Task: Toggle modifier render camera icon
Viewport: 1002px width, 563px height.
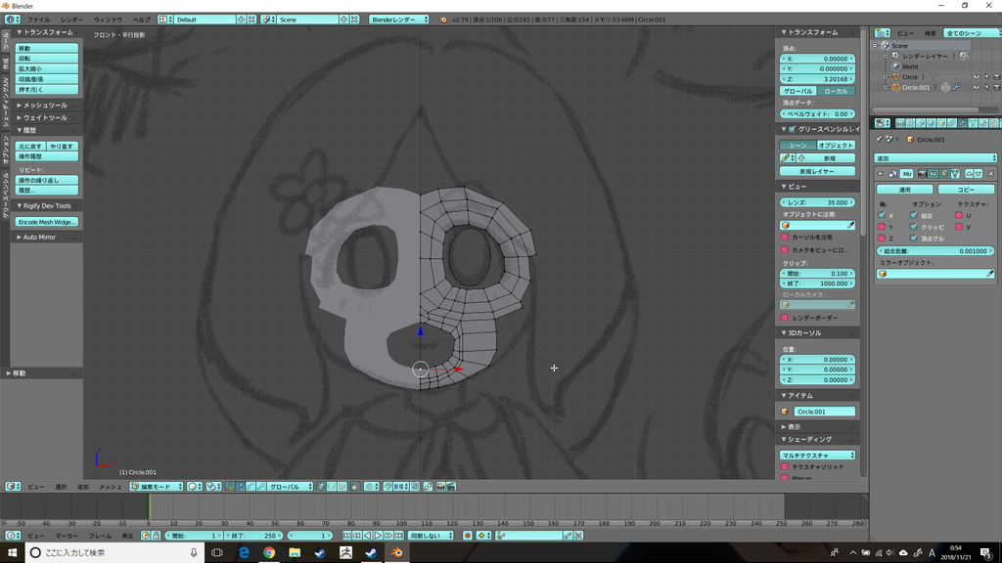Action: click(x=923, y=174)
